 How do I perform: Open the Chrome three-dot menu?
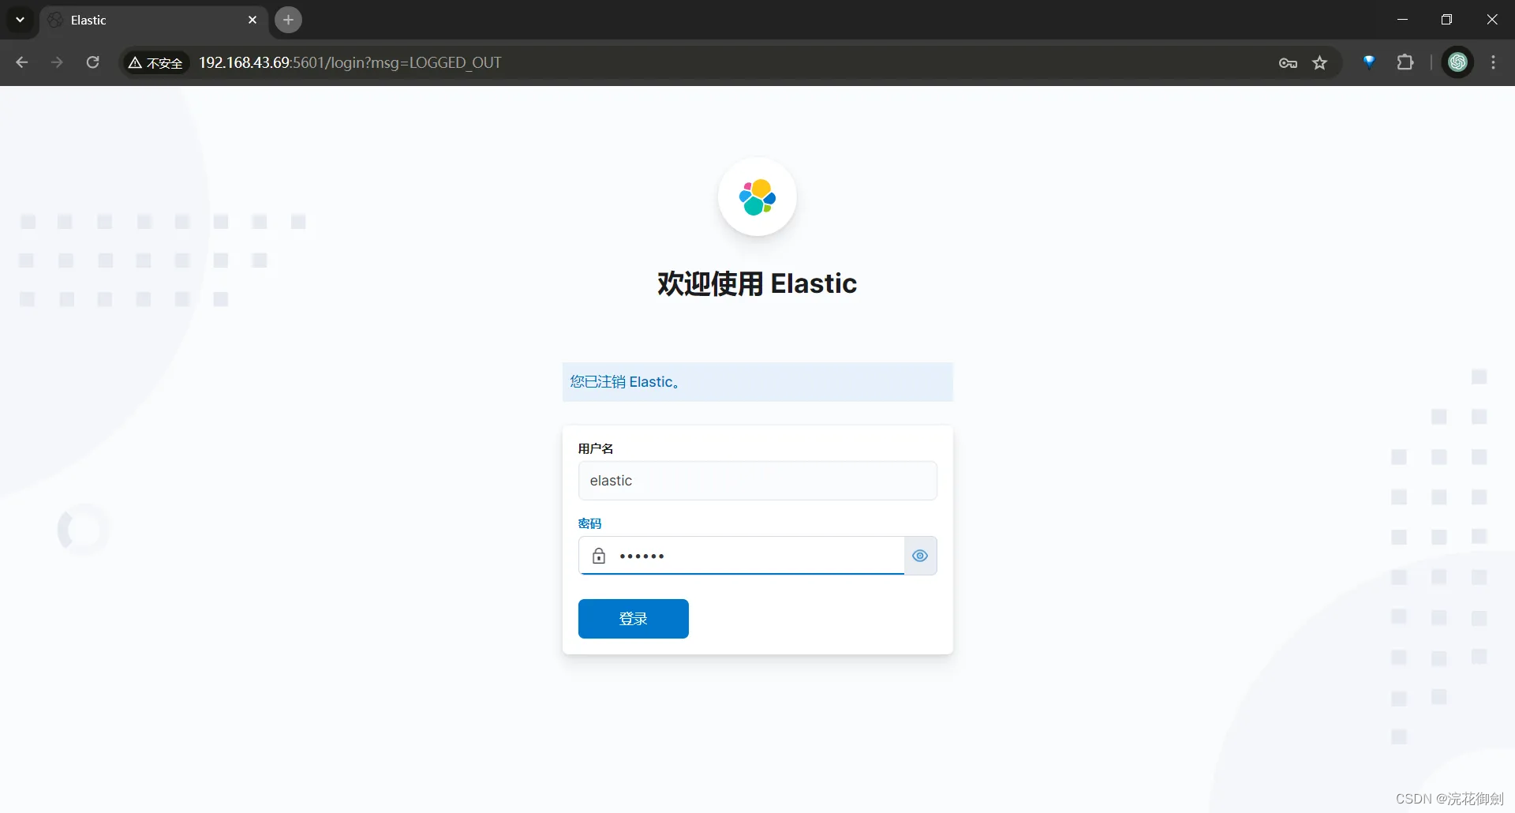pyautogui.click(x=1494, y=62)
